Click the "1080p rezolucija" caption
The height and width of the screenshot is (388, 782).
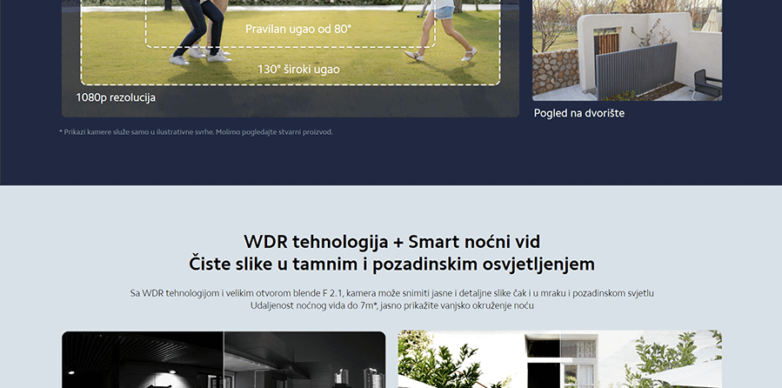point(116,97)
